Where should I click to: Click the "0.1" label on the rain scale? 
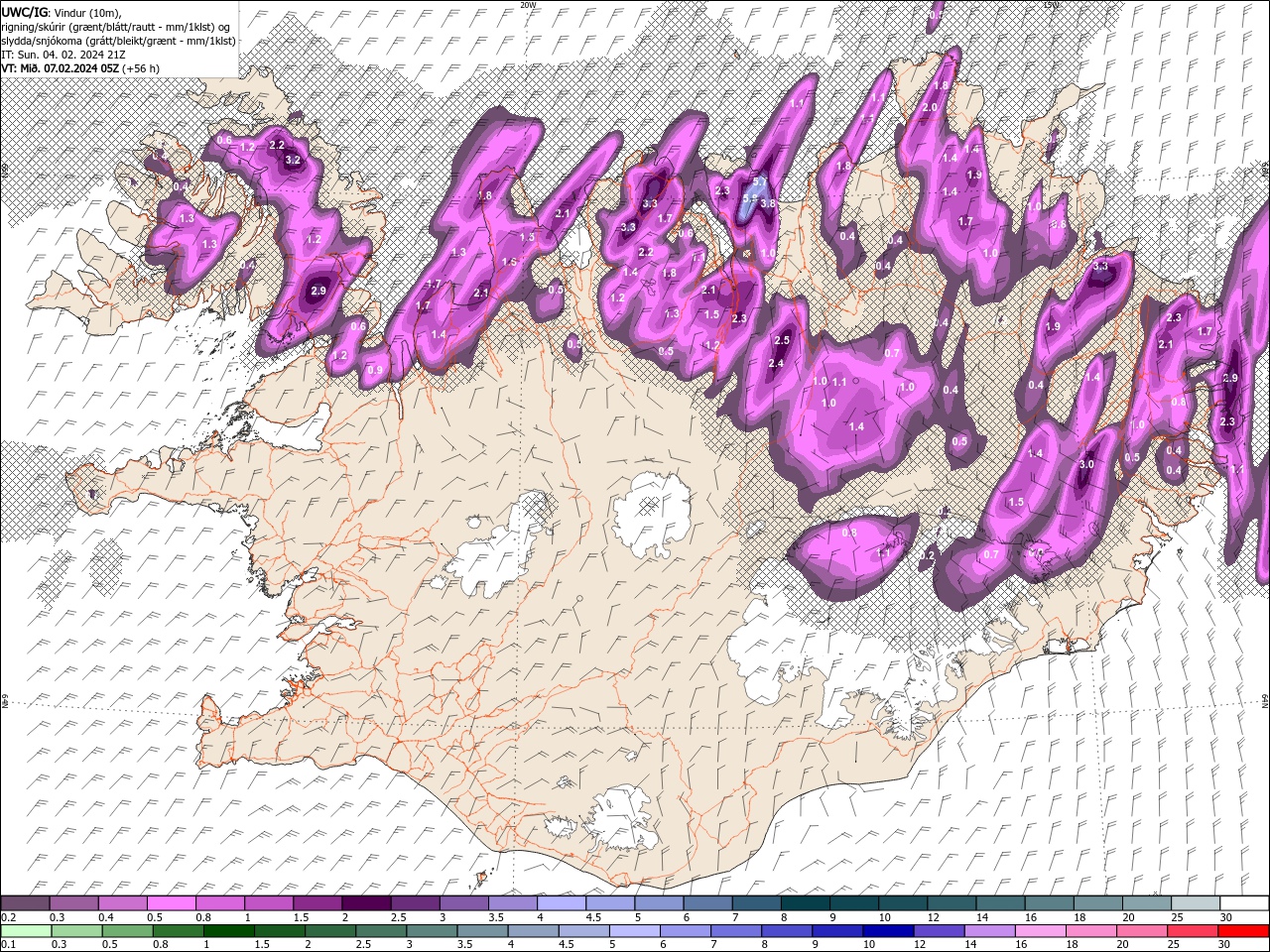(7, 945)
